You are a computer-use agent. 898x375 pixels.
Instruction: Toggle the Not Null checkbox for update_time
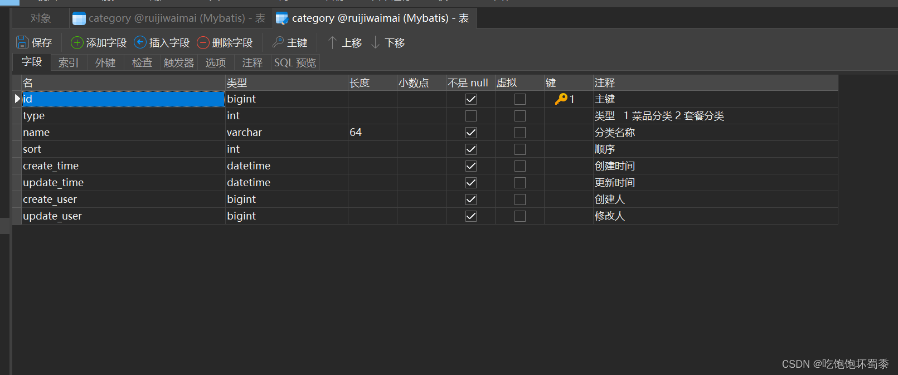tap(471, 183)
